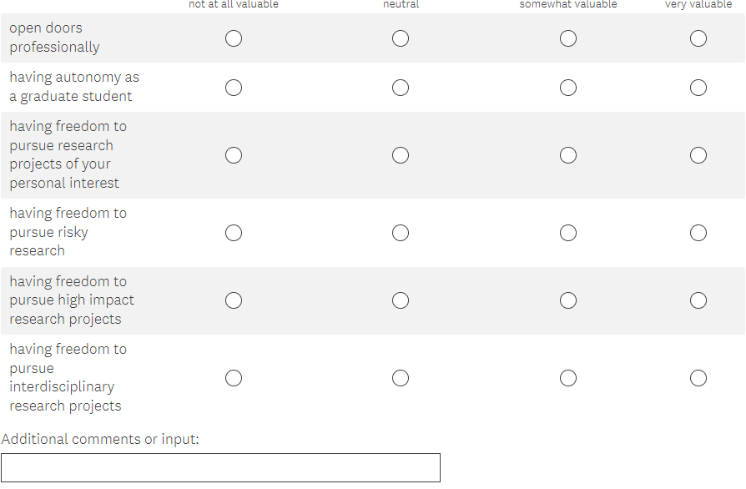The height and width of the screenshot is (489, 746).
Task: Choose 'not at all valuable' for high impact research
Action: [234, 300]
